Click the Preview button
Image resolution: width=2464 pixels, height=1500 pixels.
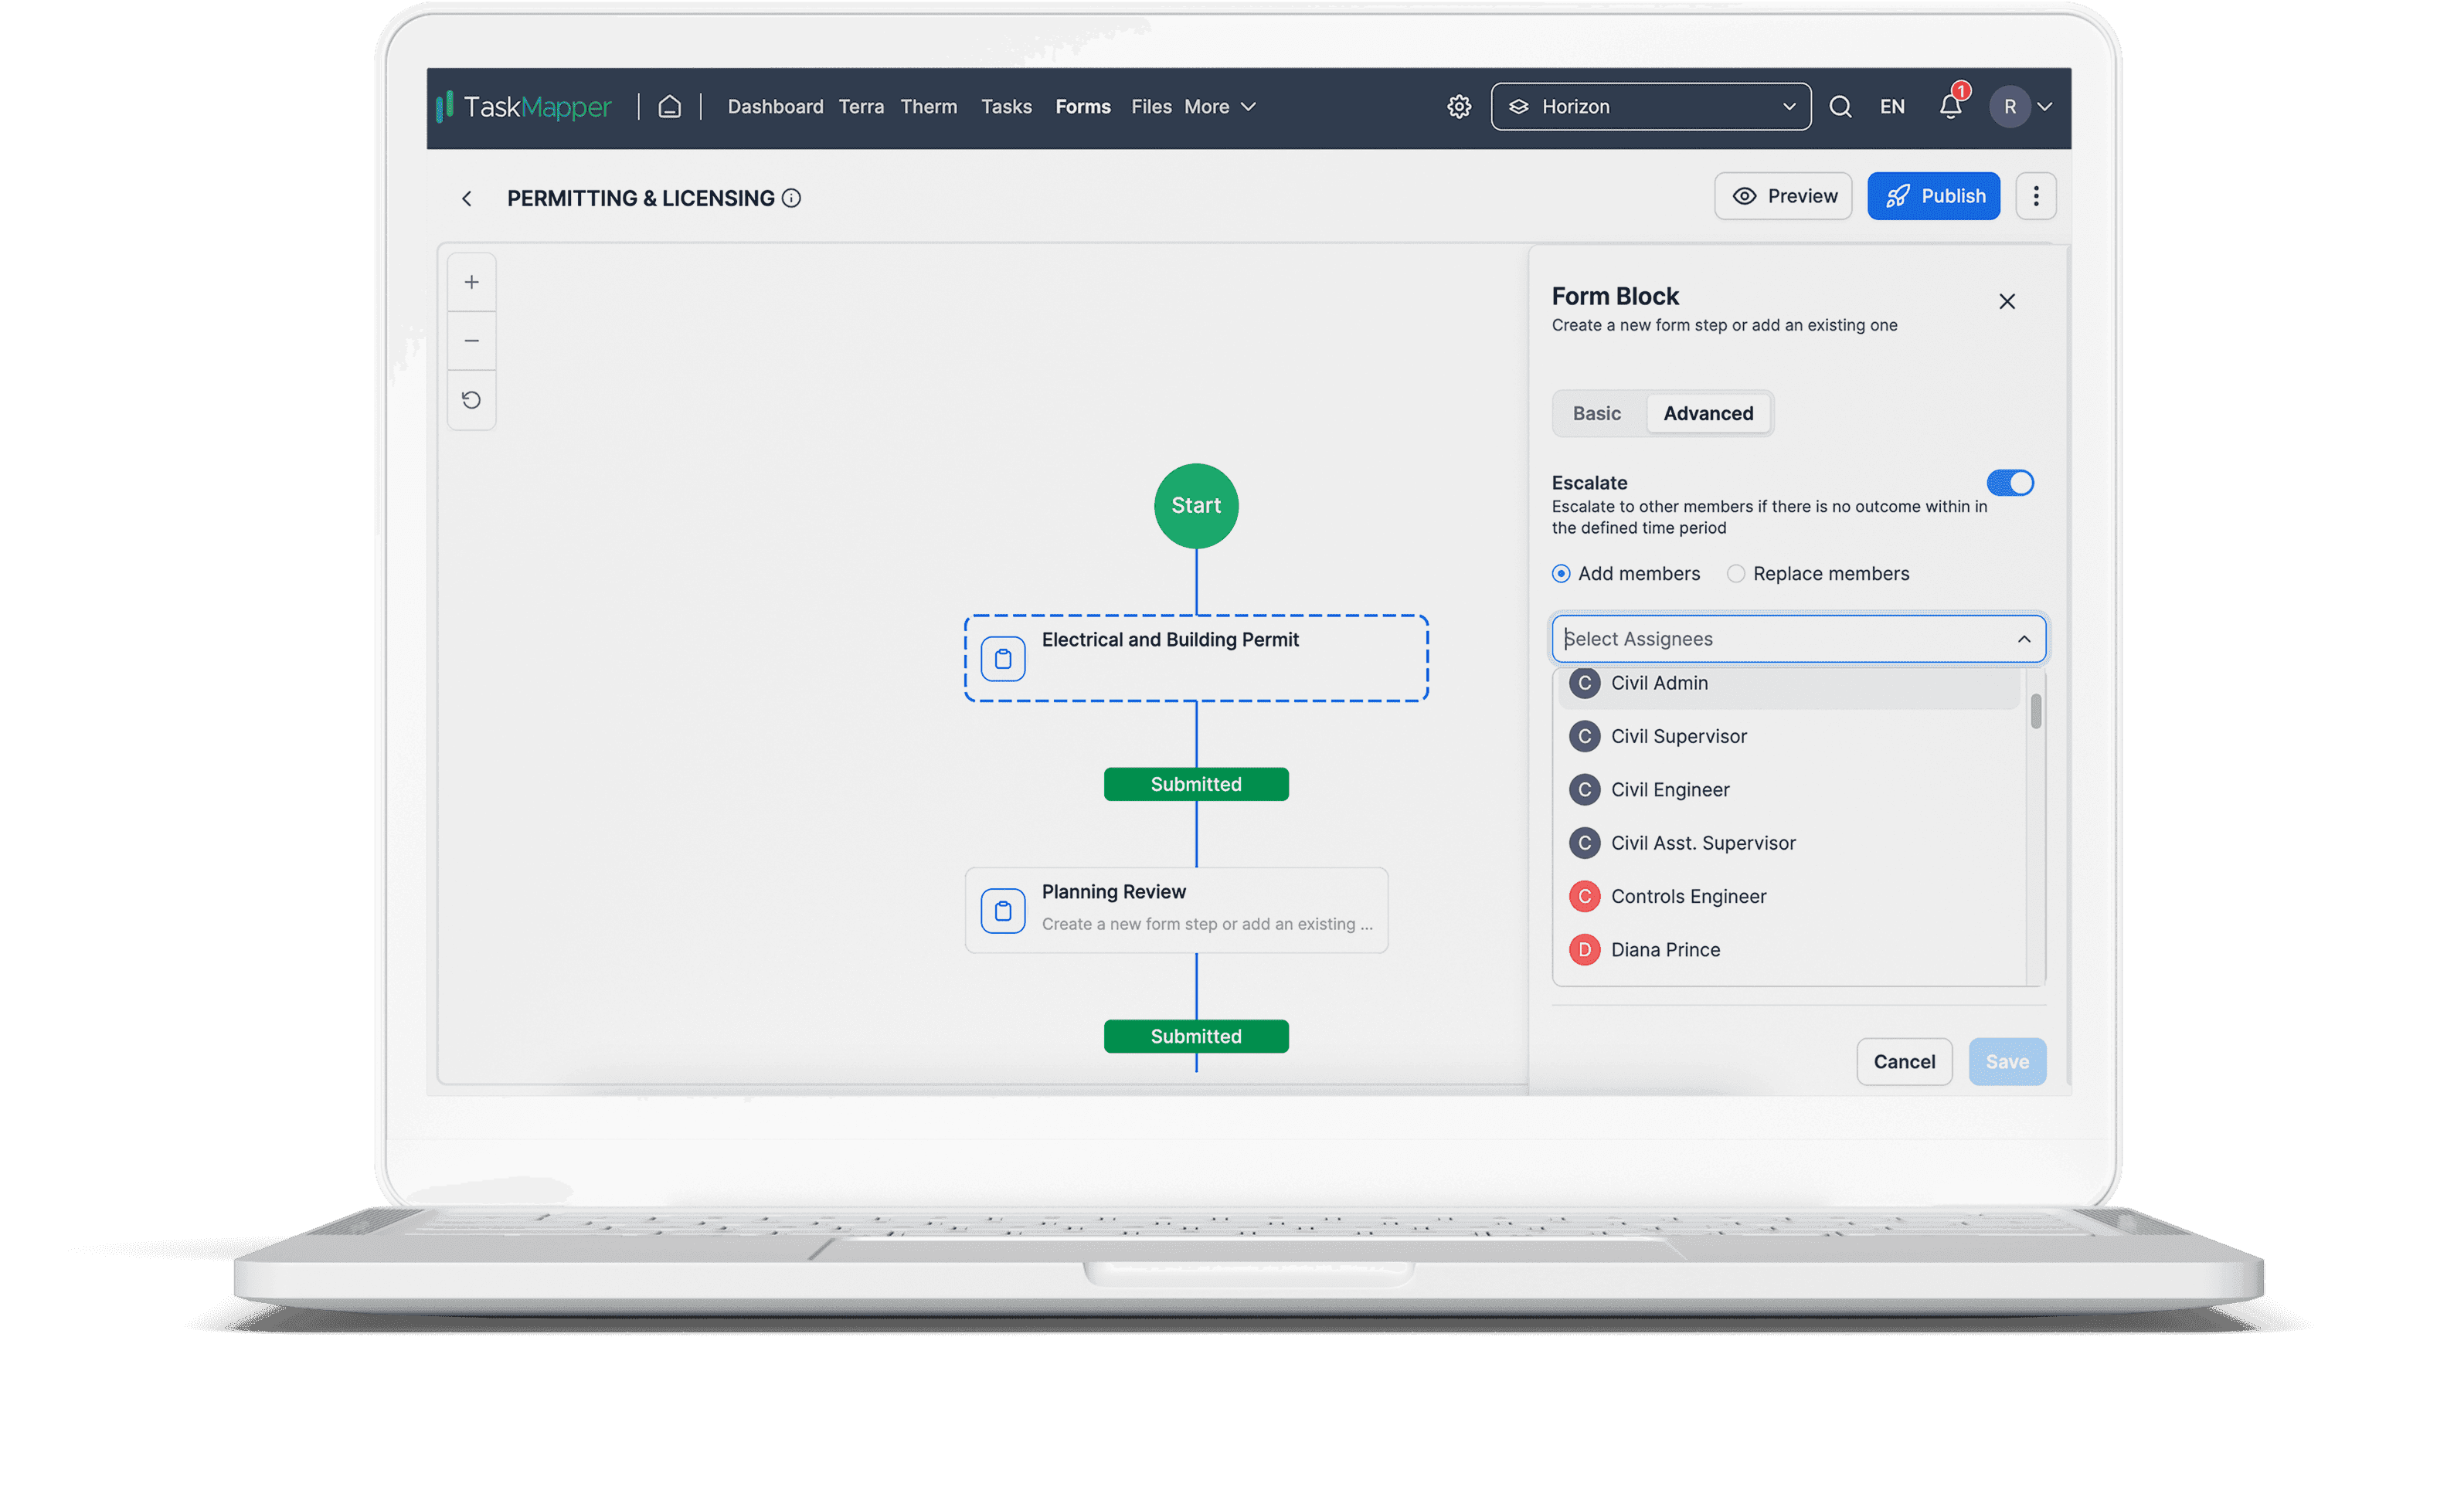[1783, 196]
